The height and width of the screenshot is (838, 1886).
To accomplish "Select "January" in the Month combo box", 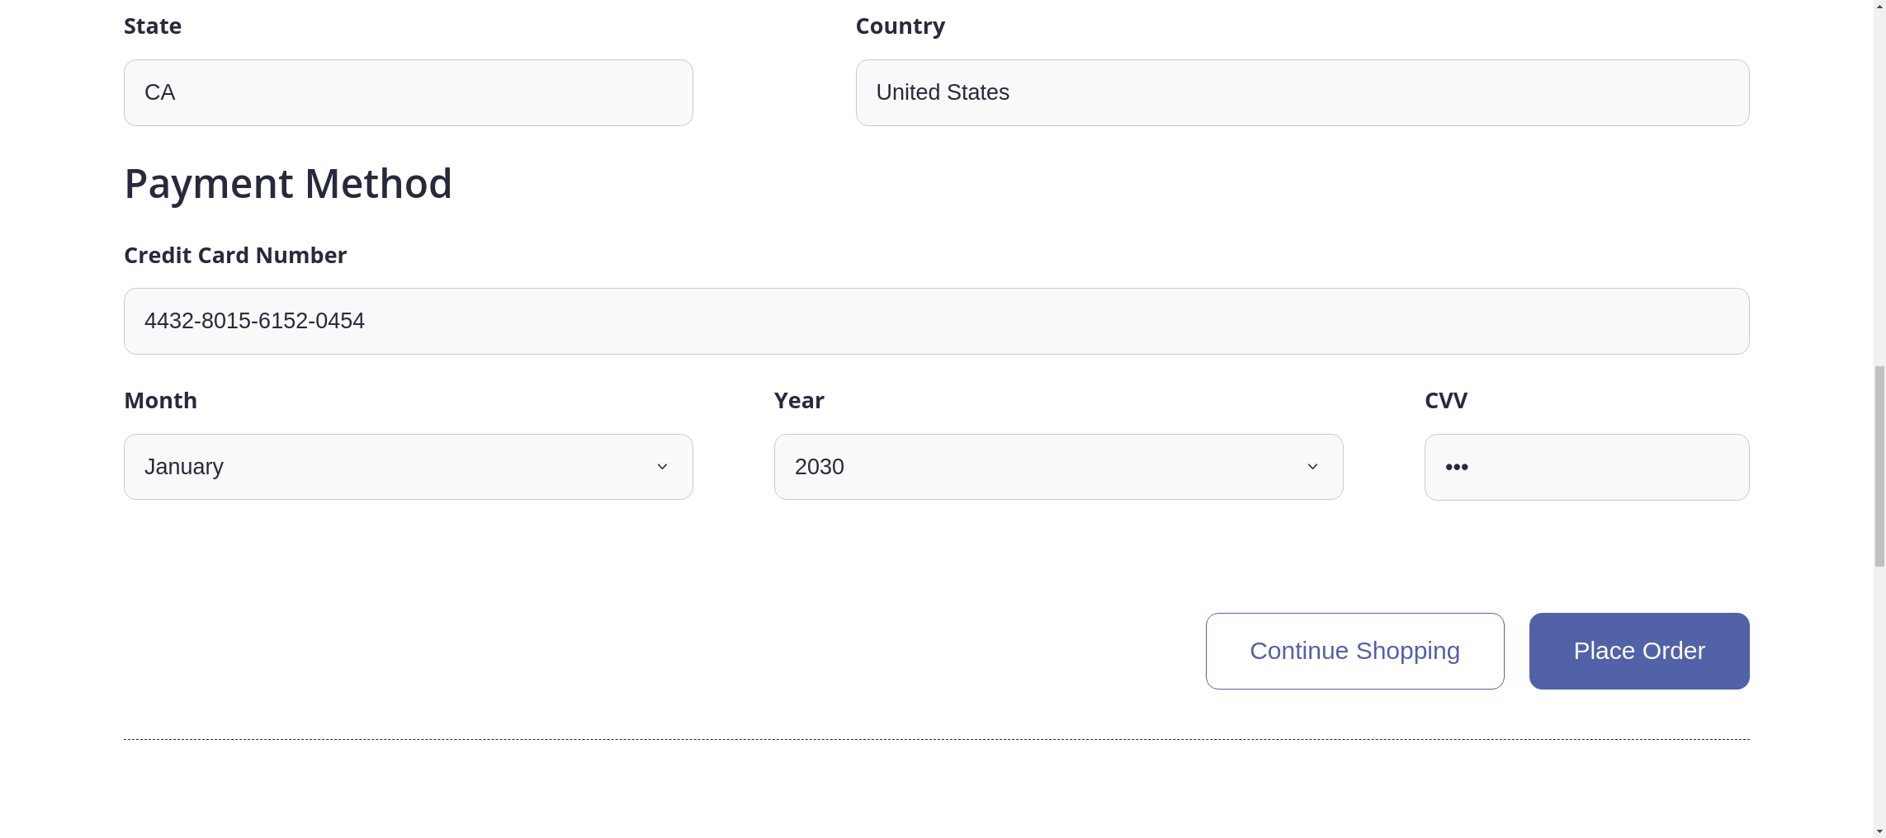I will coord(408,466).
